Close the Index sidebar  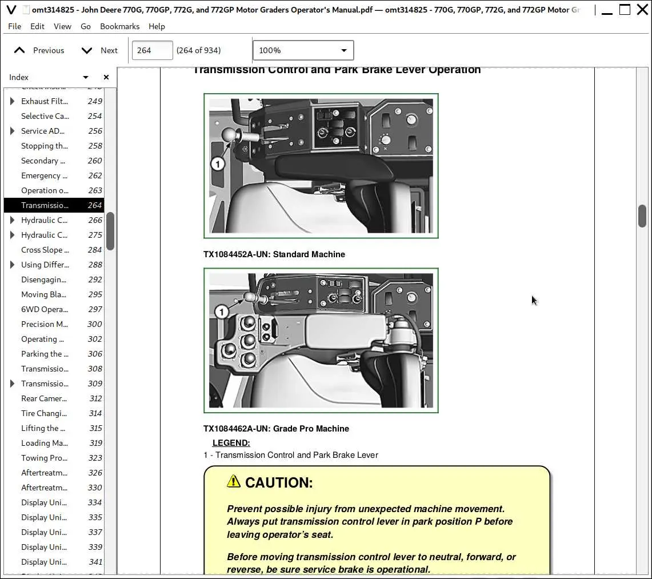click(x=106, y=77)
